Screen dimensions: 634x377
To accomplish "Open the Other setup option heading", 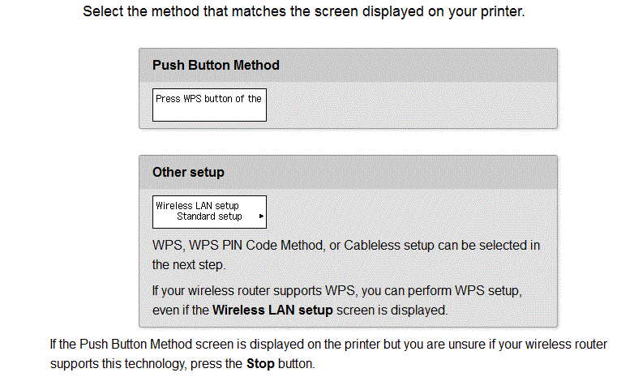I will (x=188, y=172).
